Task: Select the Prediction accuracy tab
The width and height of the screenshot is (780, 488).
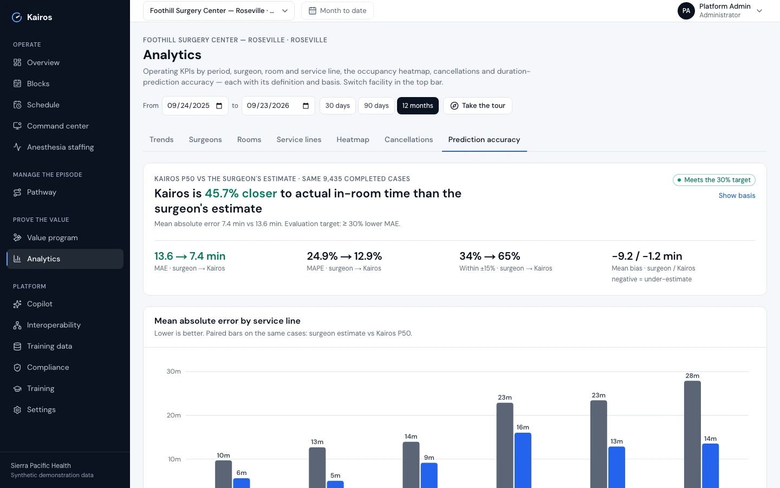Action: [484, 139]
